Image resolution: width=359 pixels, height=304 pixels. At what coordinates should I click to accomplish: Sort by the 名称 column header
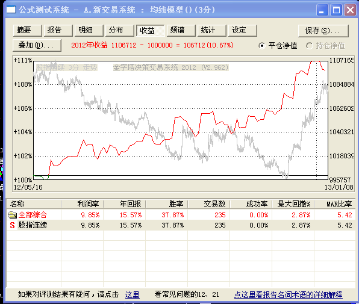34,204
